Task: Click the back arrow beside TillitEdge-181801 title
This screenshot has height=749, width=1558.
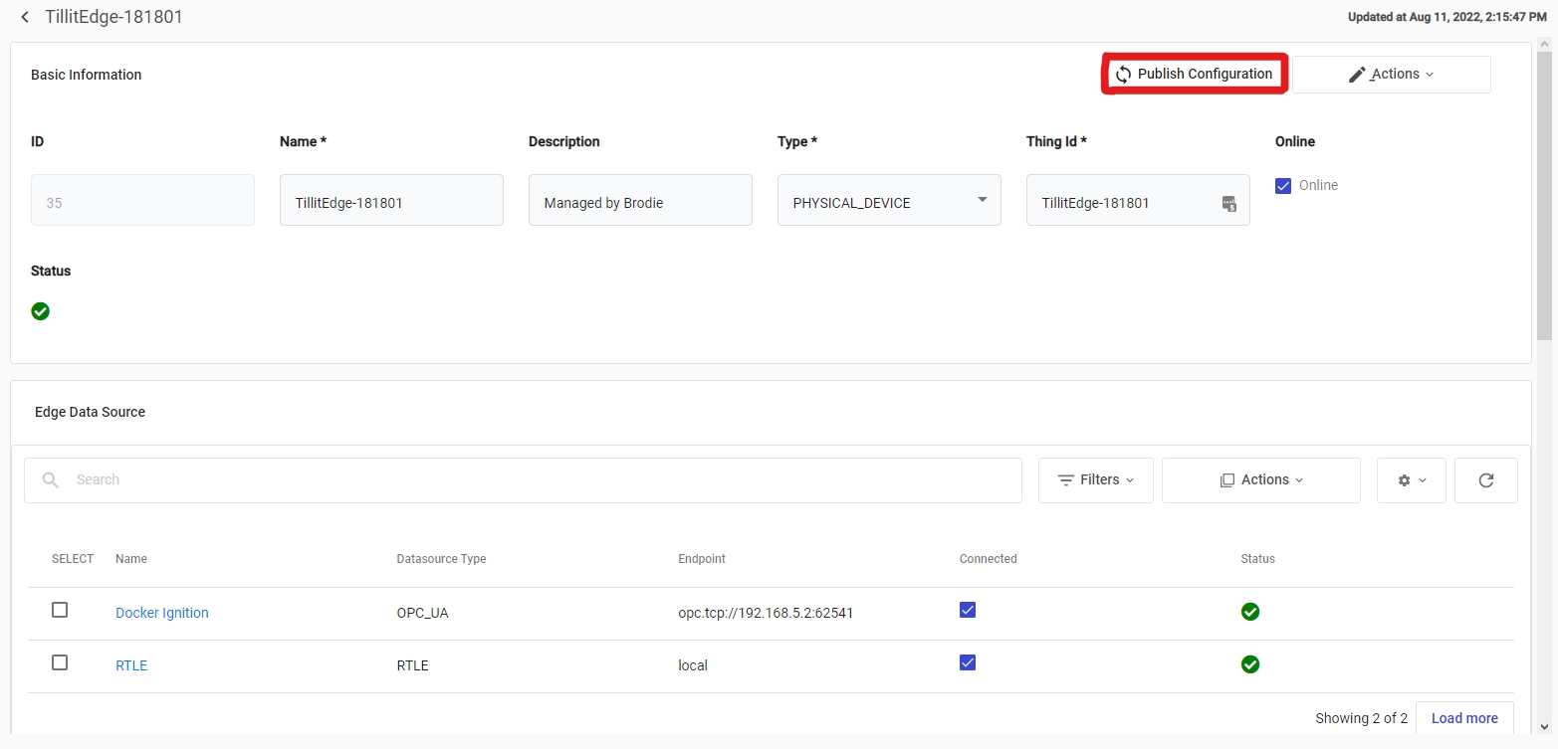Action: [25, 17]
